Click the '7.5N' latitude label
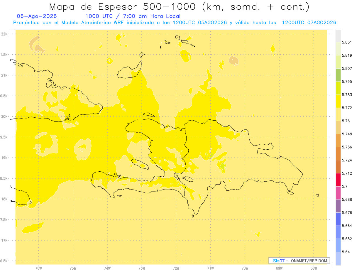 pyautogui.click(x=4, y=220)
